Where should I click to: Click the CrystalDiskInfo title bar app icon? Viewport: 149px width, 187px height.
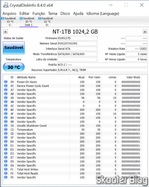(6, 5)
